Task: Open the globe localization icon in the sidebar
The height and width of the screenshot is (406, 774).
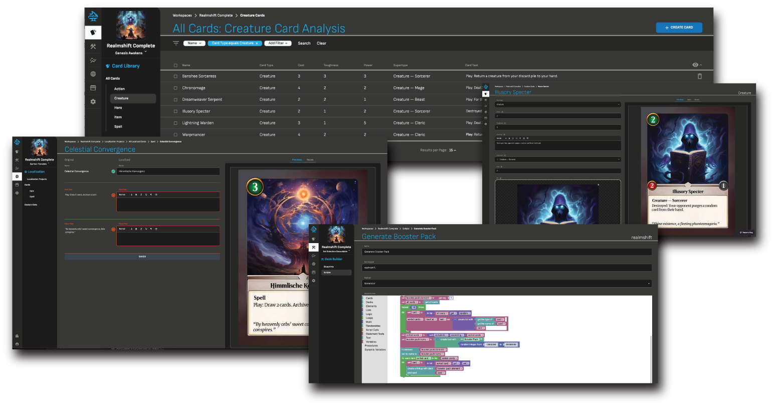Action: coord(93,74)
